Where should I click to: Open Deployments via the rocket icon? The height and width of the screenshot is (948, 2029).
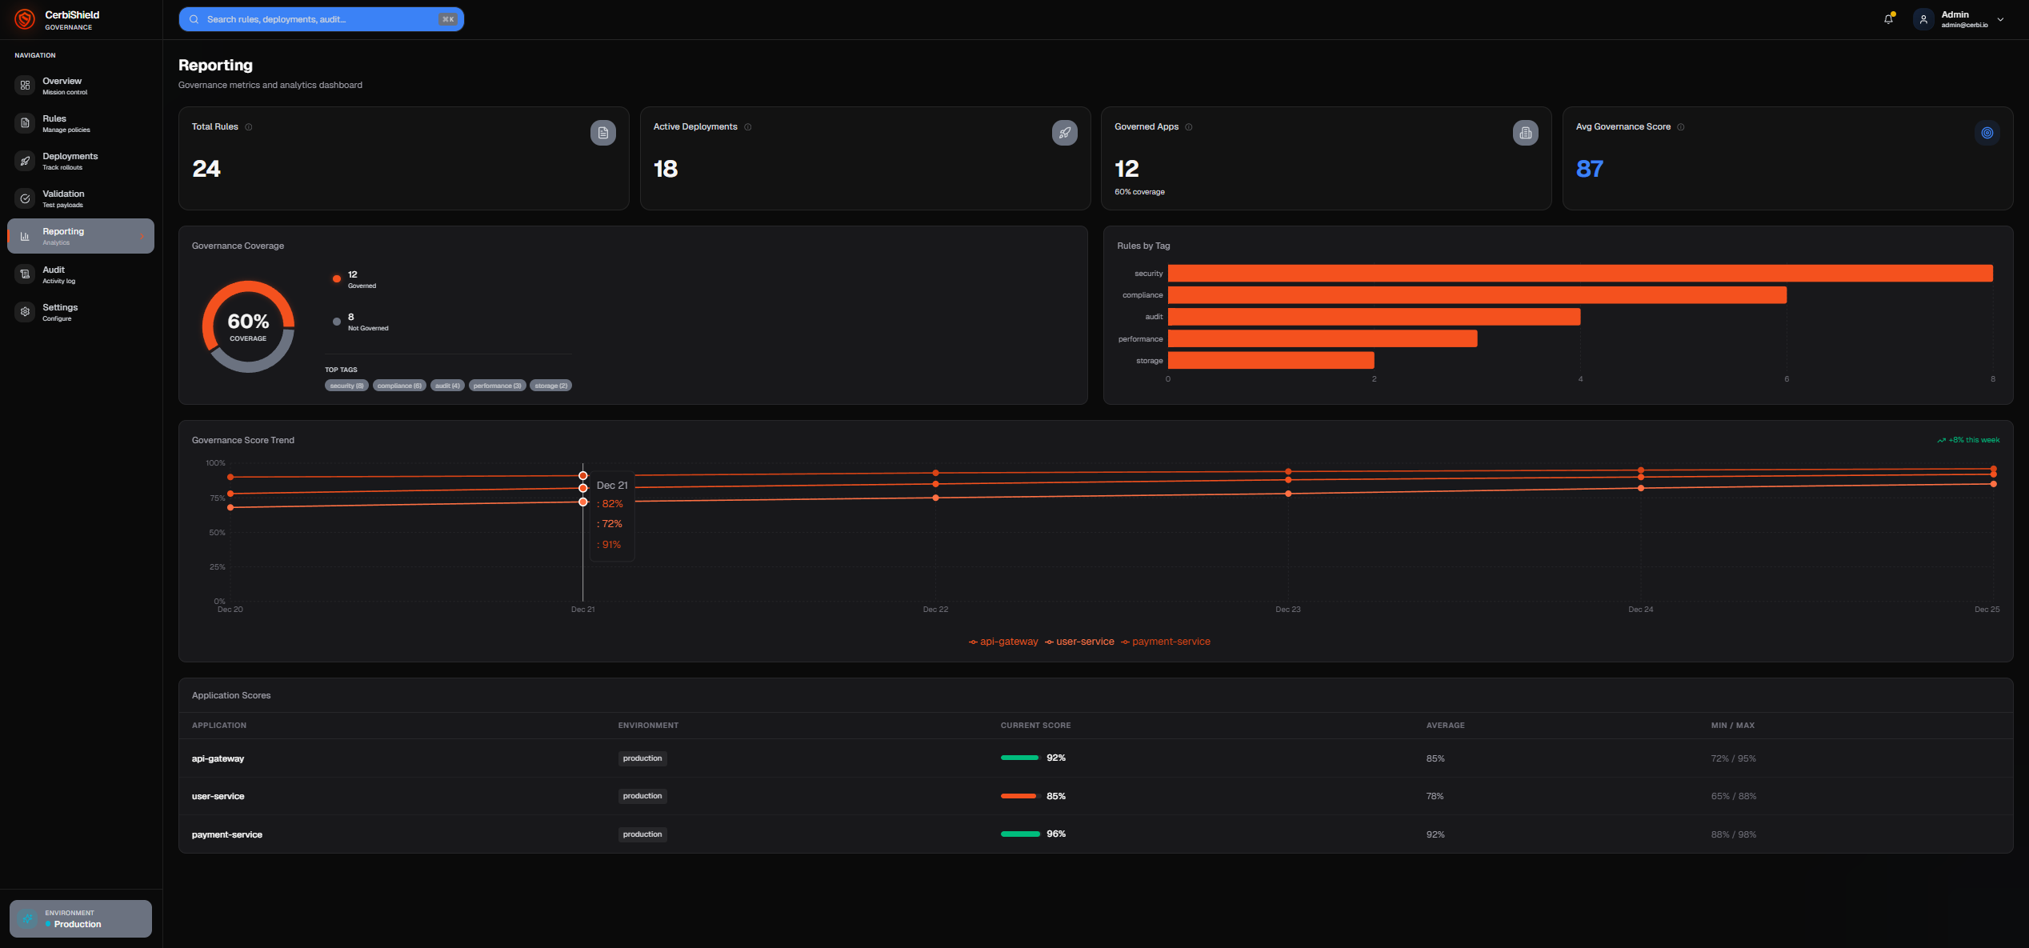click(25, 160)
